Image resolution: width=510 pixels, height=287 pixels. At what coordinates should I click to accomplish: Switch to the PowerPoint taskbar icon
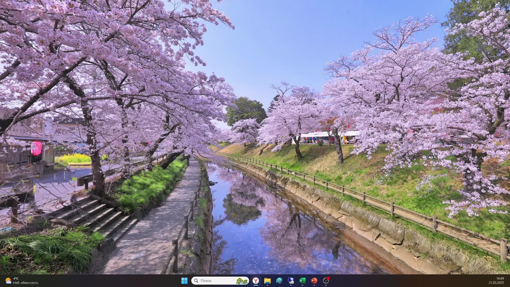point(314,281)
